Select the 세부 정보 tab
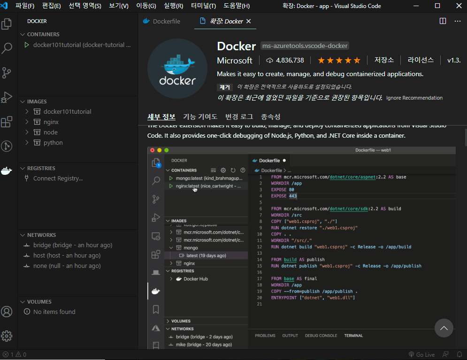Viewport: 467px width, 360px height. 161,117
